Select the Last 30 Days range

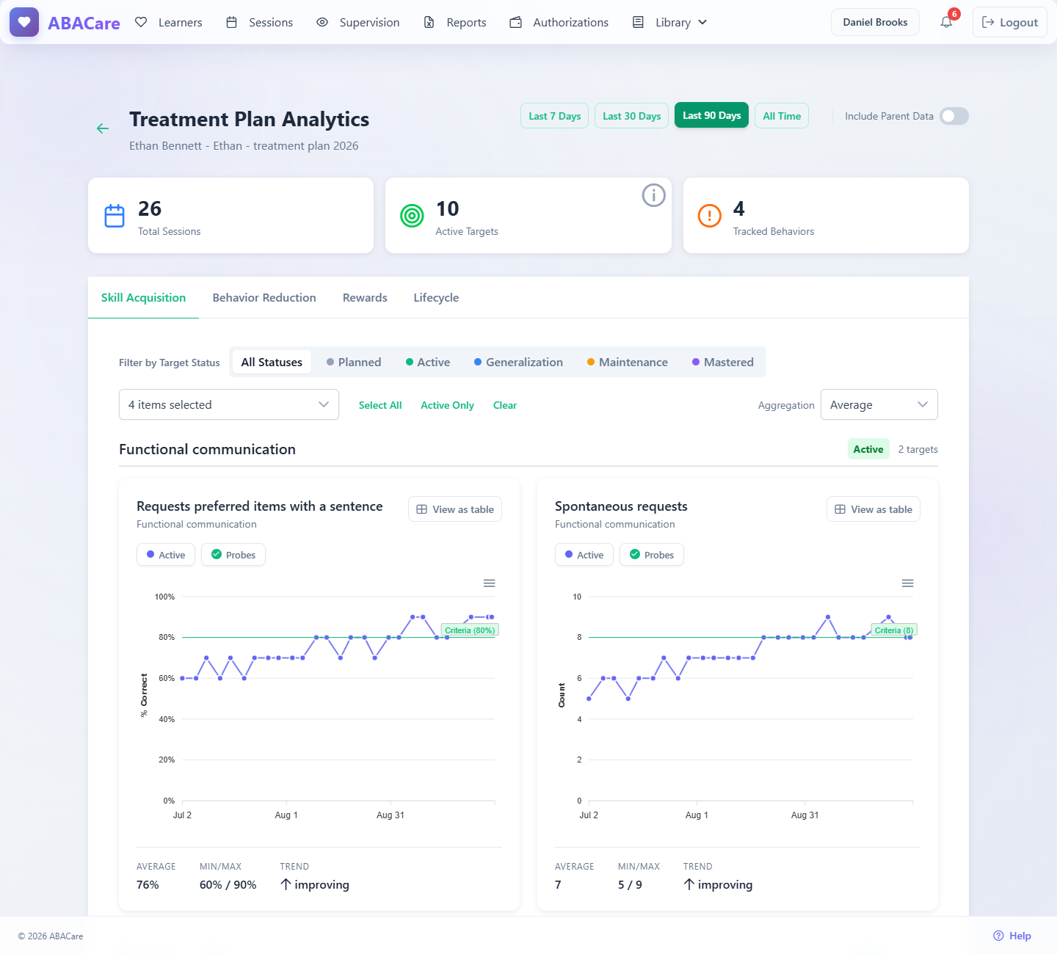click(631, 116)
